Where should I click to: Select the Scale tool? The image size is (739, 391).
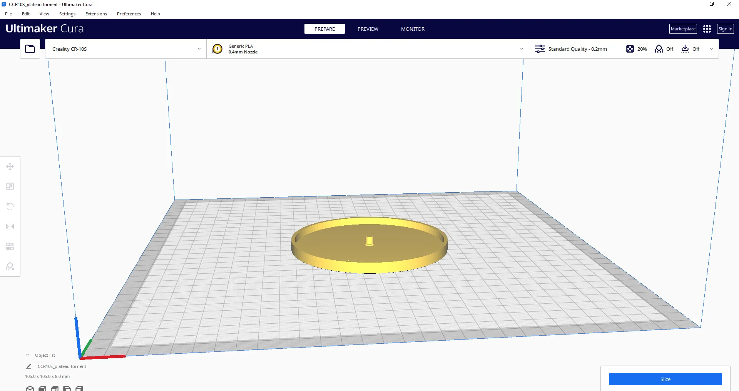(x=10, y=186)
